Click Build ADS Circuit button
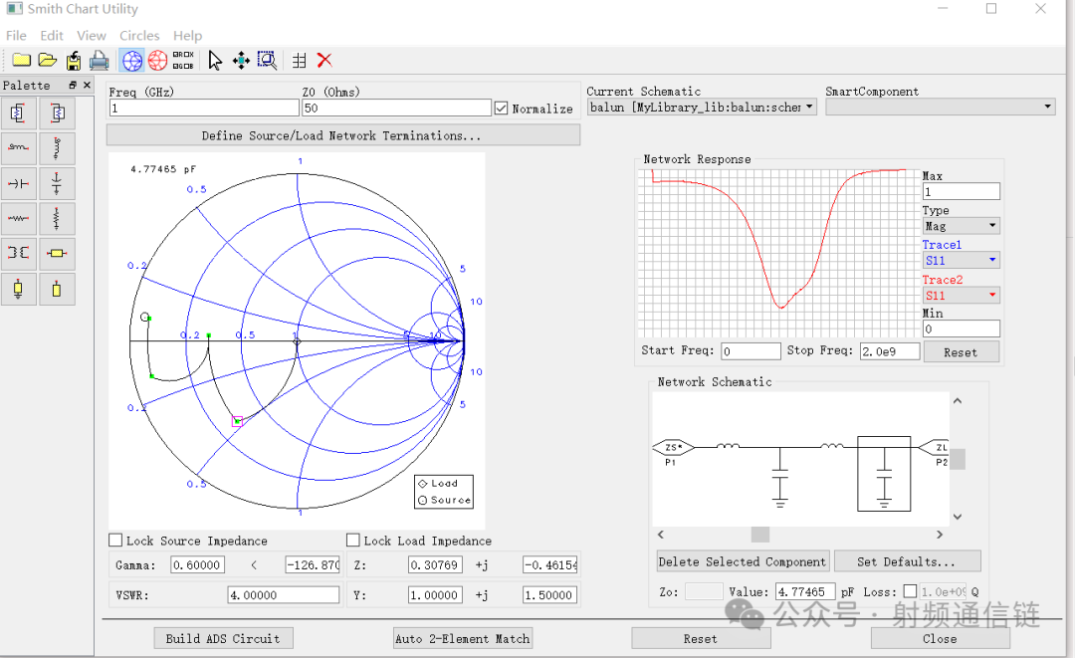1075x658 pixels. [224, 638]
